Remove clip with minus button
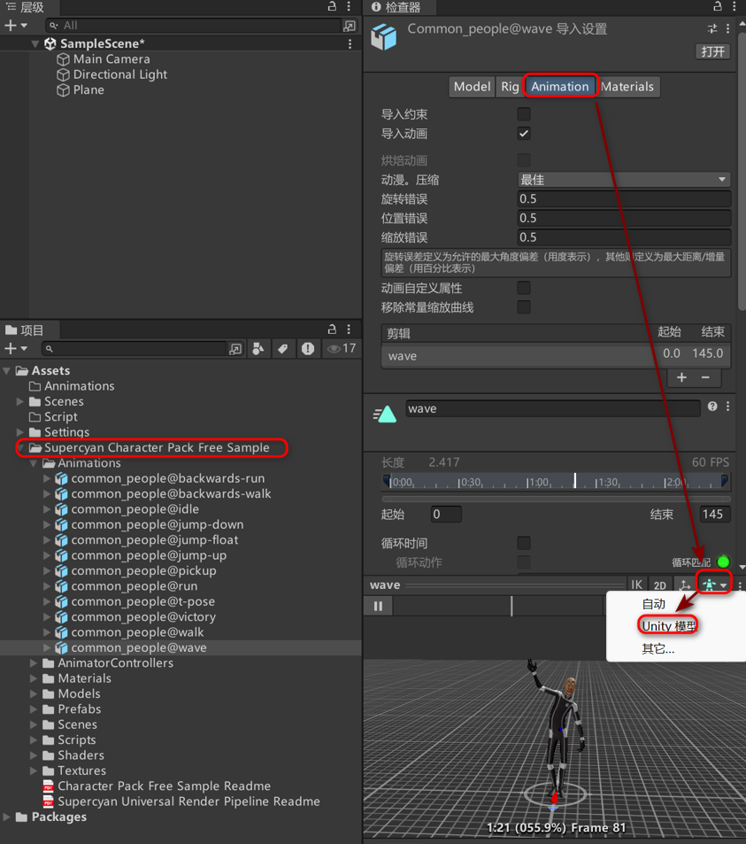Viewport: 746px width, 844px height. pos(705,378)
